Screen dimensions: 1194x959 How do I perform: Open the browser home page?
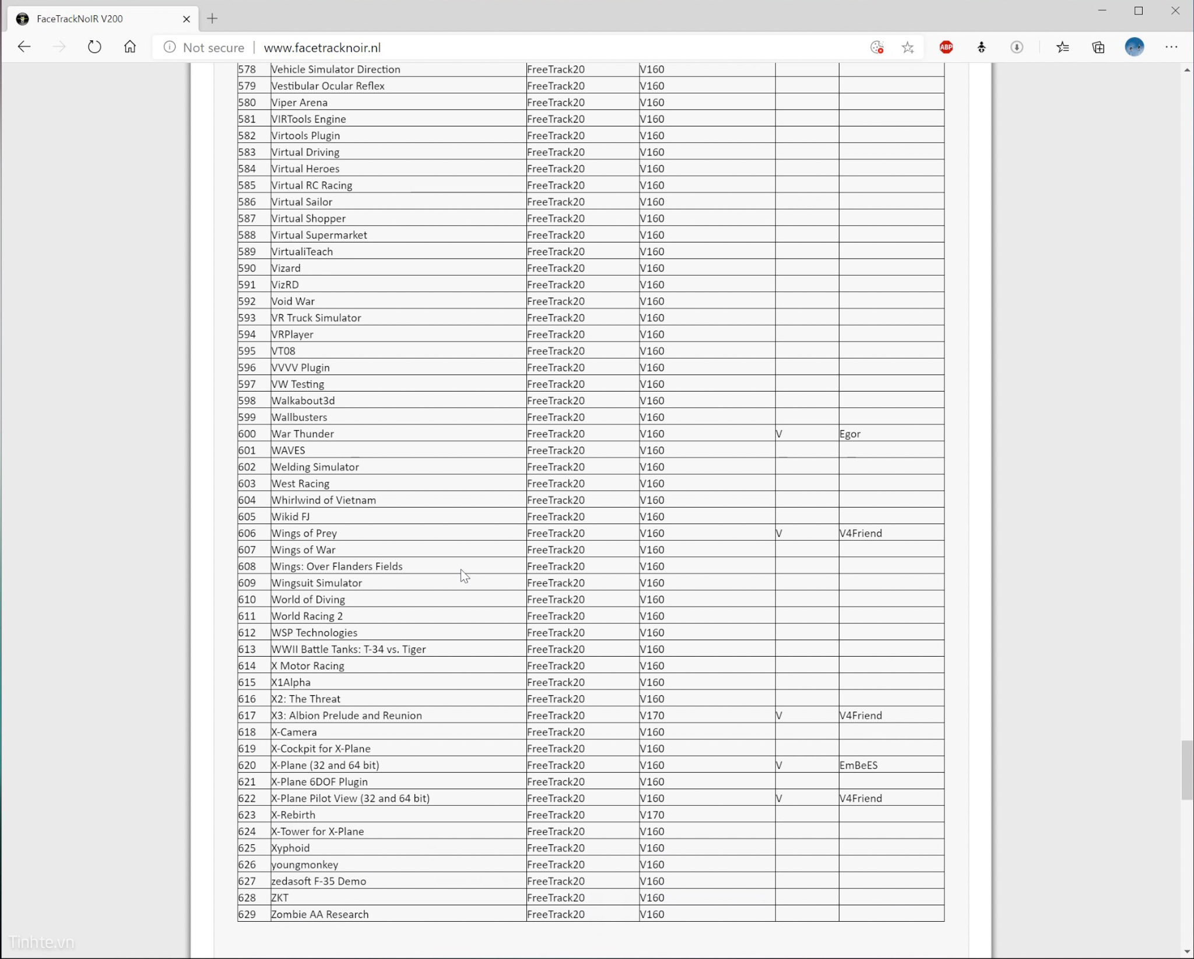click(130, 47)
